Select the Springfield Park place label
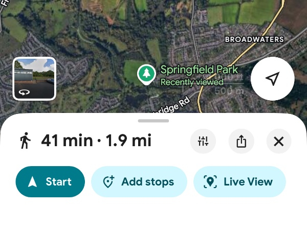307x230 pixels. (199, 70)
